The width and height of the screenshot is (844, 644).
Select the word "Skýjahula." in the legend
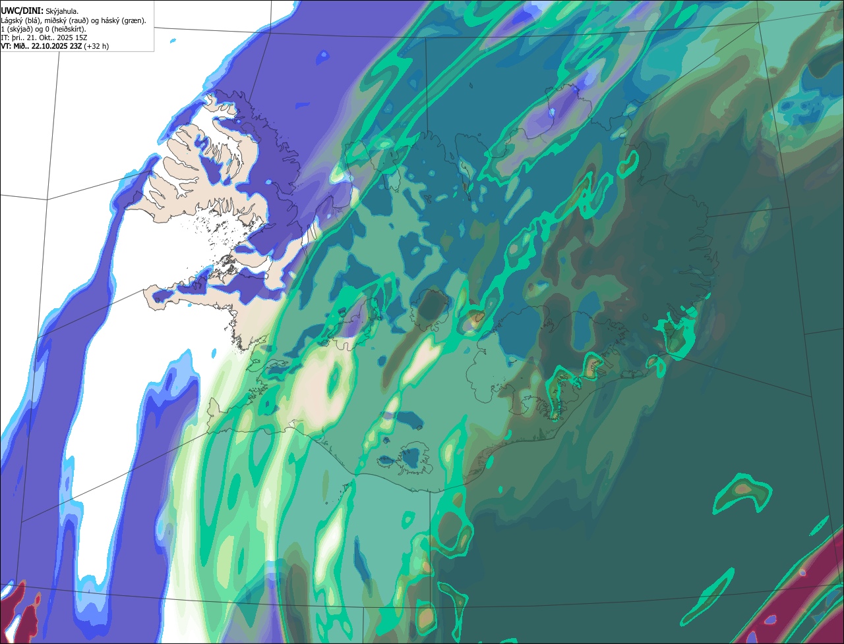click(x=63, y=11)
